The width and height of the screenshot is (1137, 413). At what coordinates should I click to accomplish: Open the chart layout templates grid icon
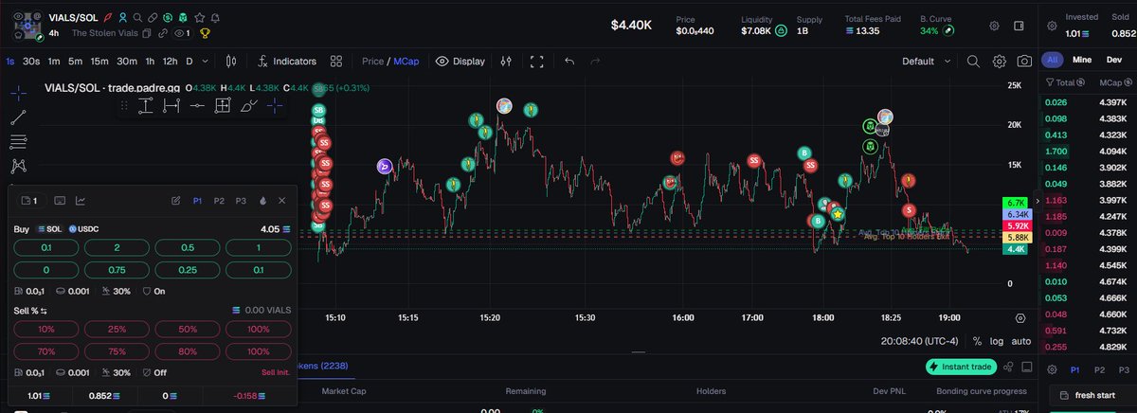[x=336, y=62]
